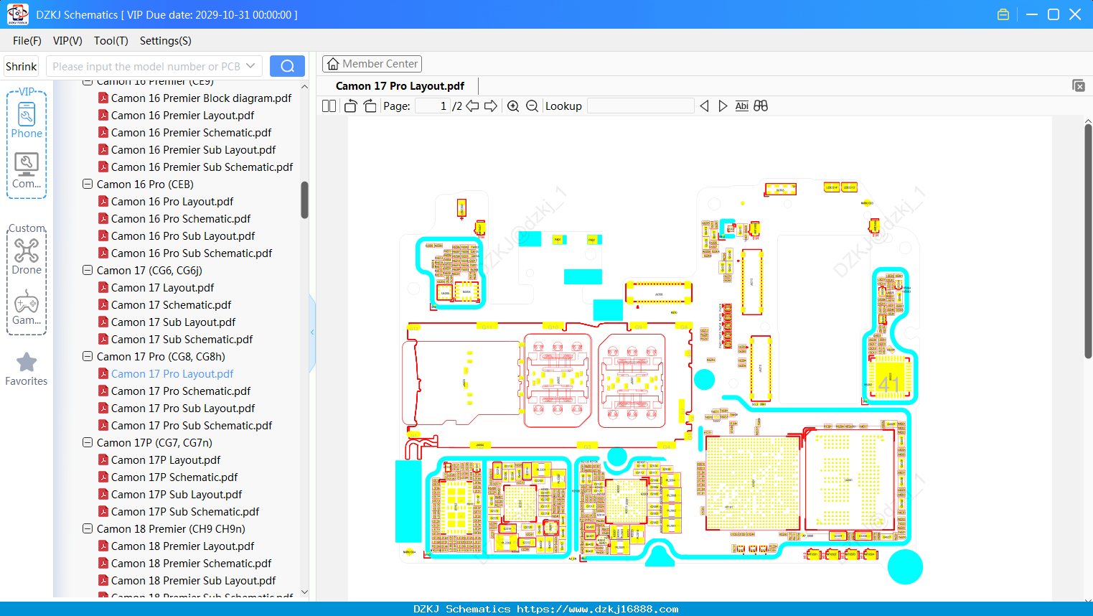
Task: Click the window icon right of tab bar
Action: pos(1079,85)
